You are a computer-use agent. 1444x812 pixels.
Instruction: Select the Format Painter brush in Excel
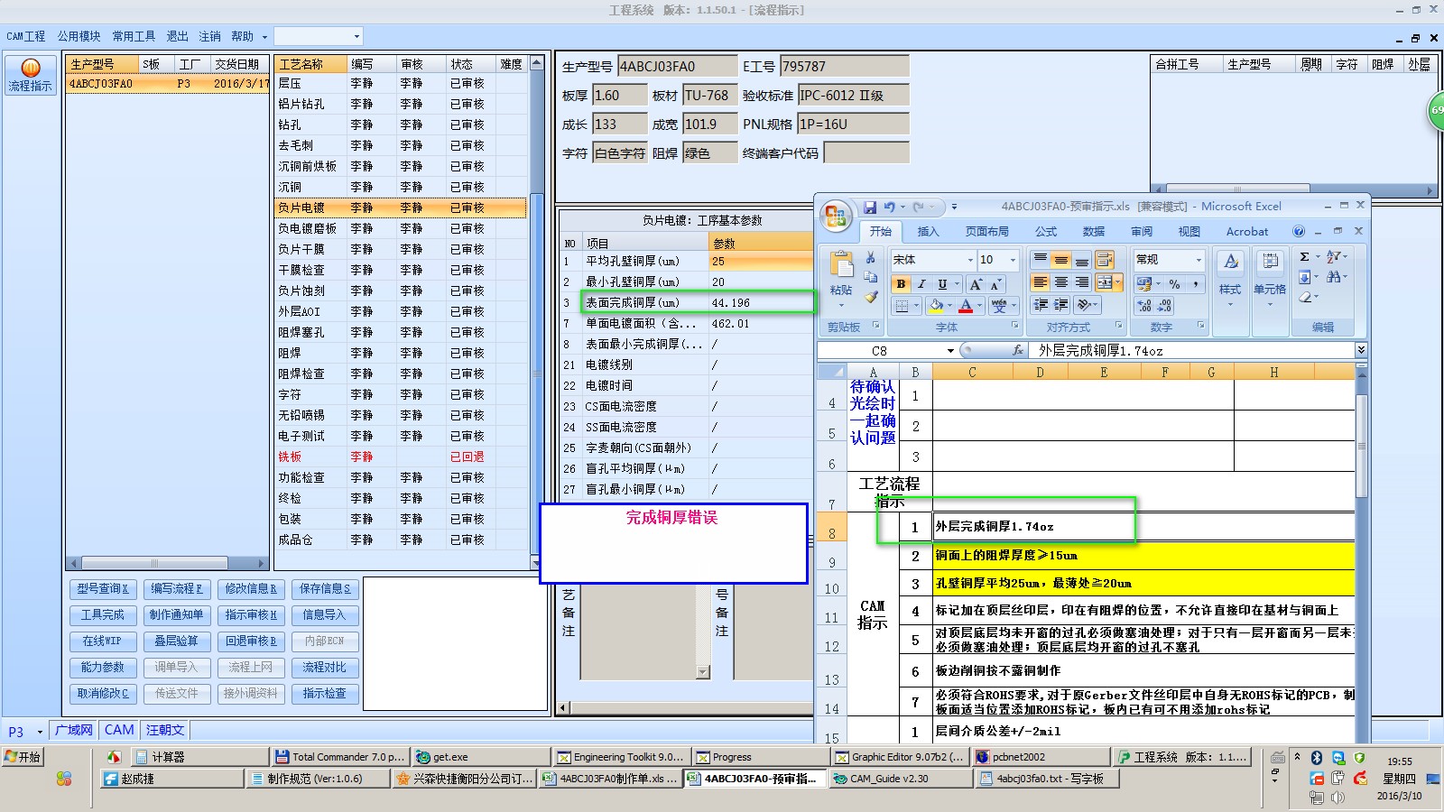pyautogui.click(x=871, y=296)
